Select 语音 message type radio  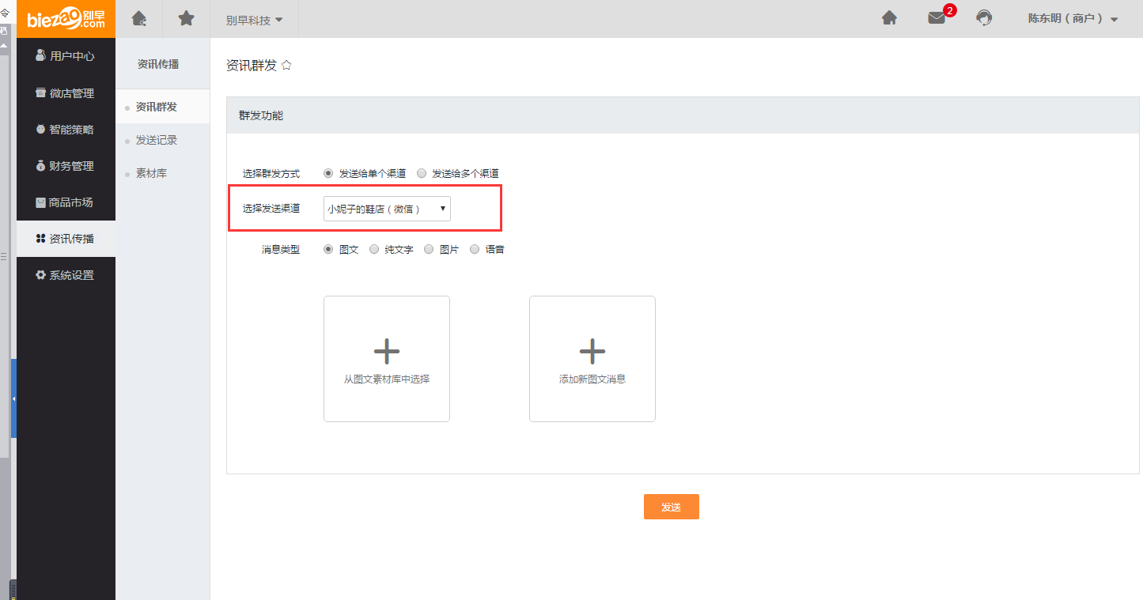click(475, 249)
